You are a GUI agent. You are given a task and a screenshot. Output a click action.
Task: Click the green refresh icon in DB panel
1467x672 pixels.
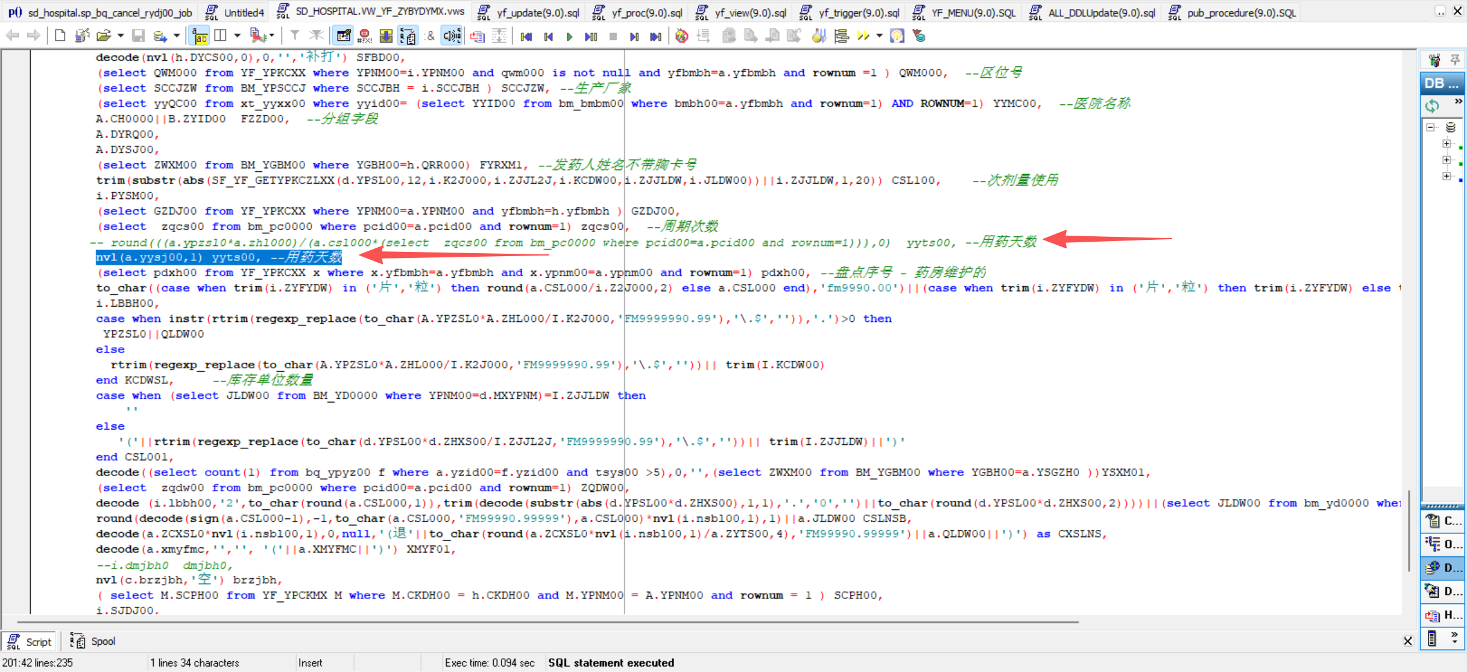pyautogui.click(x=1432, y=106)
